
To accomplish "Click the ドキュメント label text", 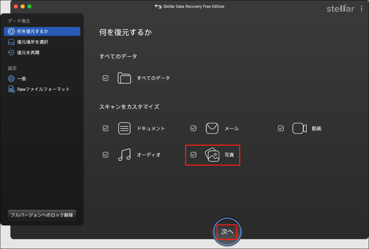I will (151, 128).
